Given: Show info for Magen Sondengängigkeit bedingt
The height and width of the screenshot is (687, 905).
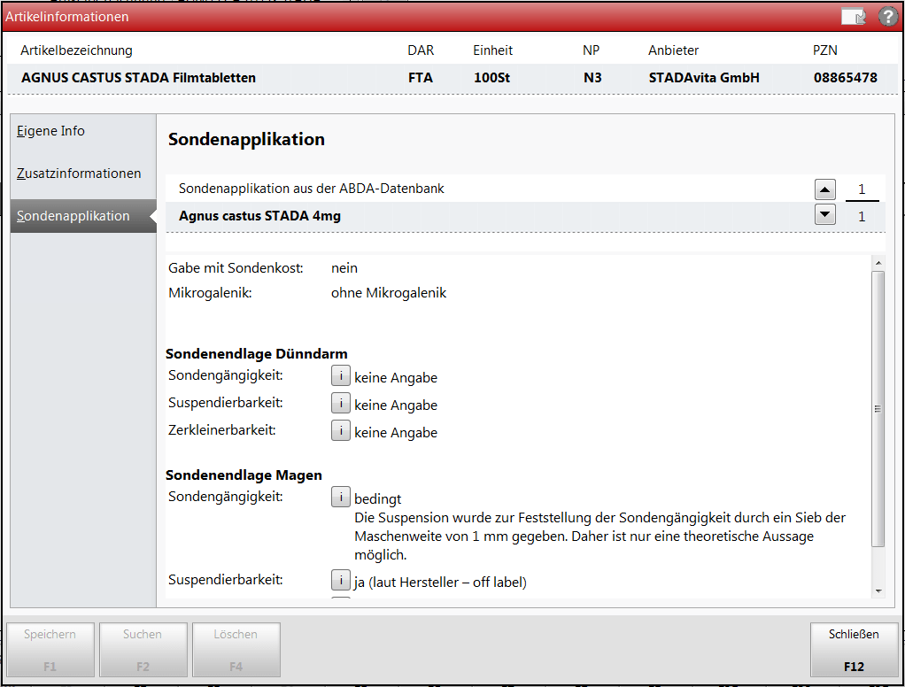Looking at the screenshot, I should [x=341, y=498].
